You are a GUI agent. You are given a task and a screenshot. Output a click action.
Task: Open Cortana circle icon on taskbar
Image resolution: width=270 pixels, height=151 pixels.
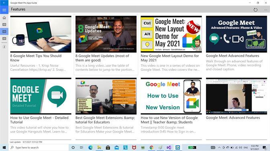coord(73,147)
